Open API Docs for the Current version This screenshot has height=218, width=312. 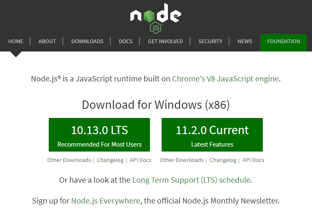click(x=253, y=160)
